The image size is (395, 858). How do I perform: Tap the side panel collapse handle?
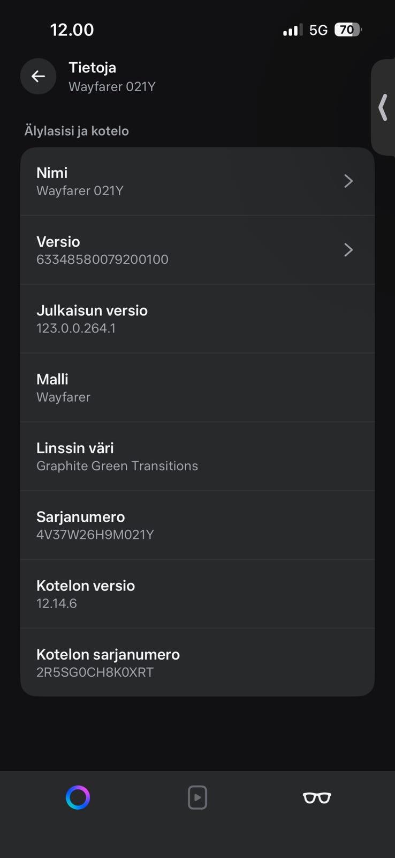pos(383,107)
